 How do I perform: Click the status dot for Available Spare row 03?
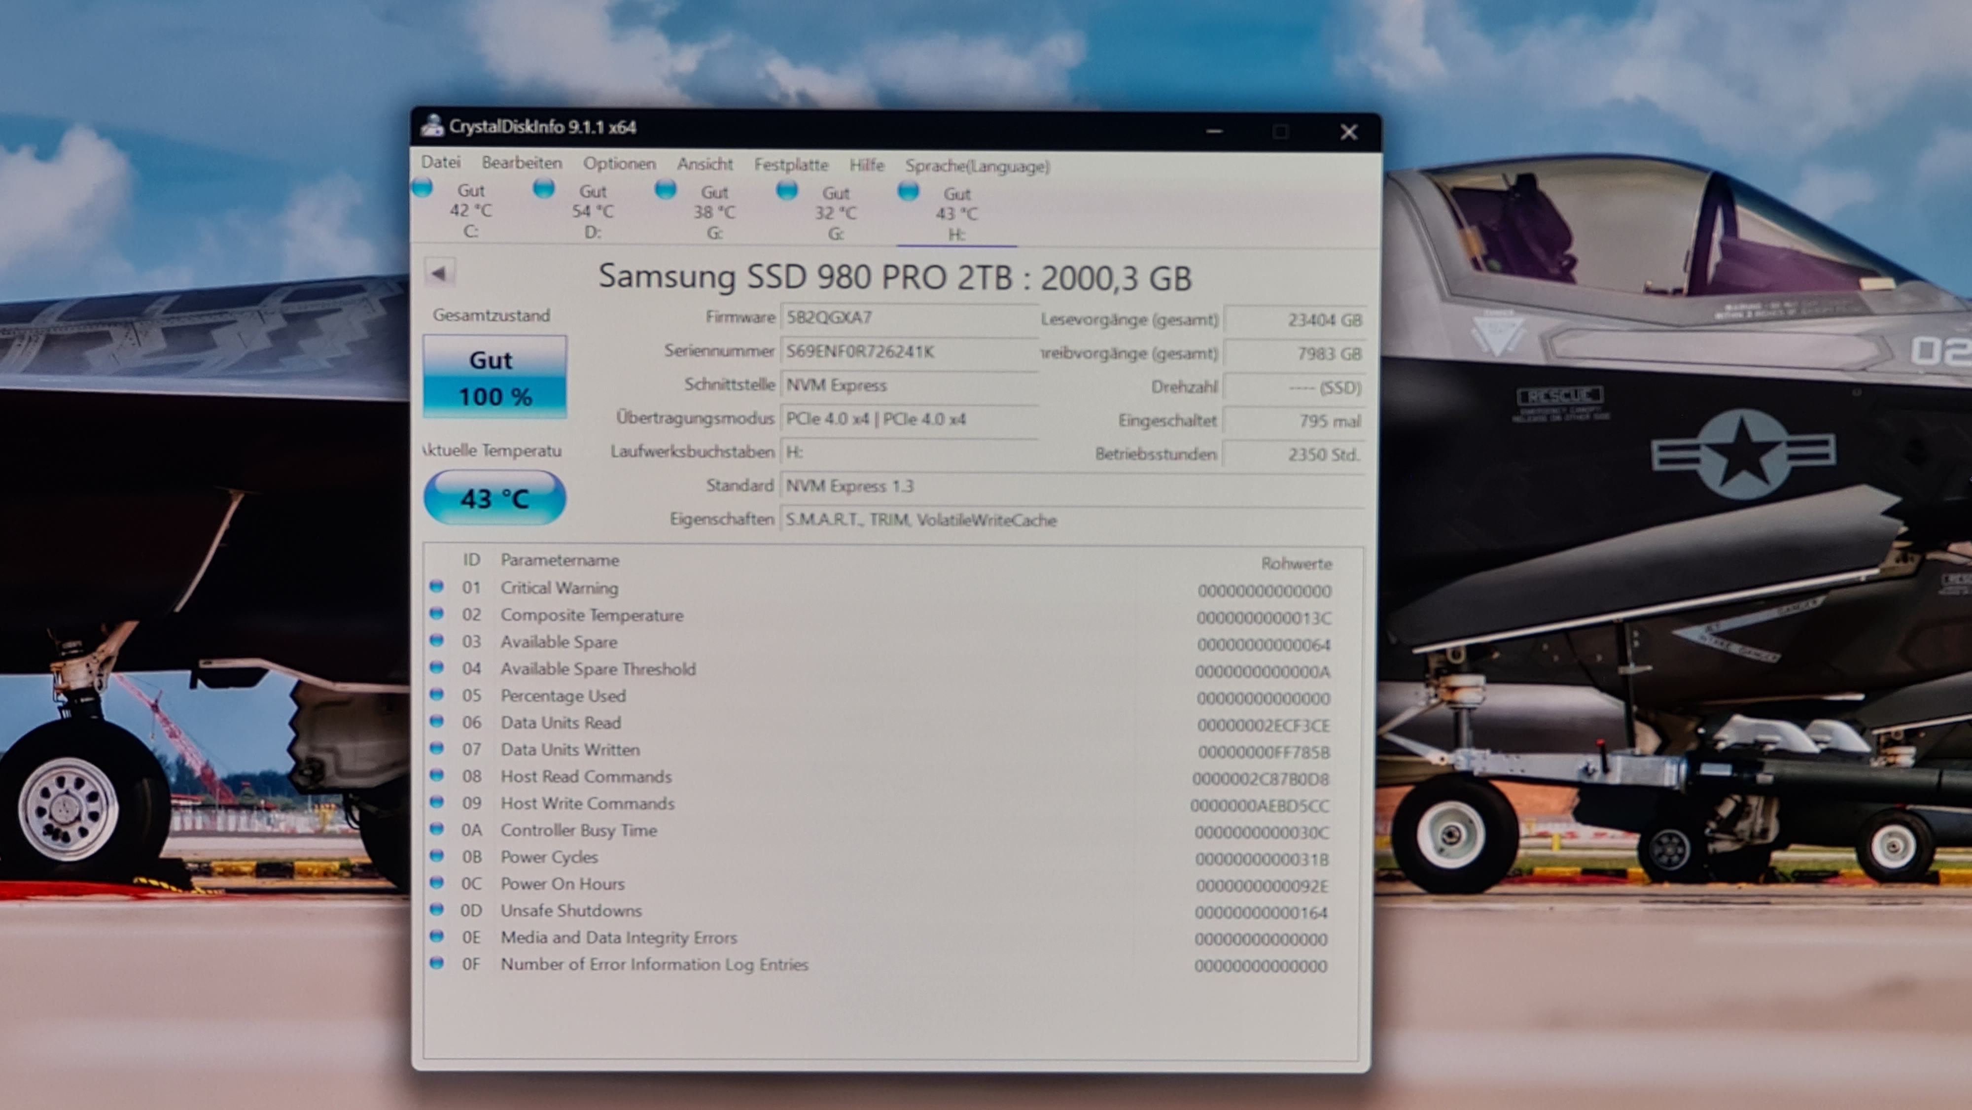pos(436,640)
